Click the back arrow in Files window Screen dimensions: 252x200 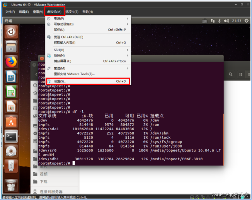(36, 74)
